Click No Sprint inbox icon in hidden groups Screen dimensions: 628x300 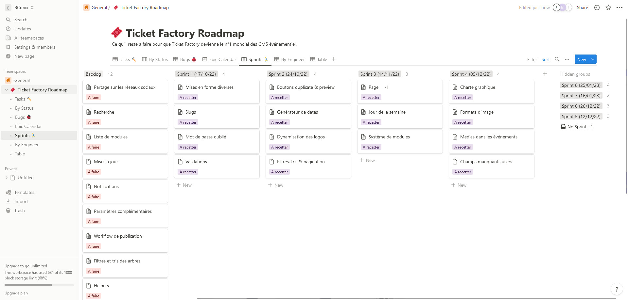pos(563,127)
